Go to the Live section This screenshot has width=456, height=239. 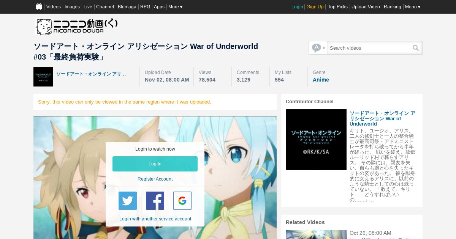coord(88,7)
